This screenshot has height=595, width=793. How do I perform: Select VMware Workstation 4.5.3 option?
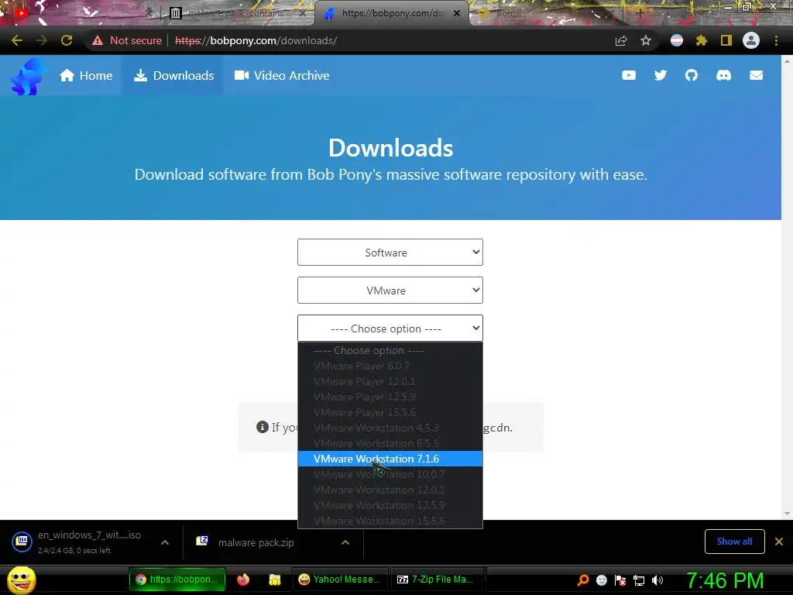(390, 428)
